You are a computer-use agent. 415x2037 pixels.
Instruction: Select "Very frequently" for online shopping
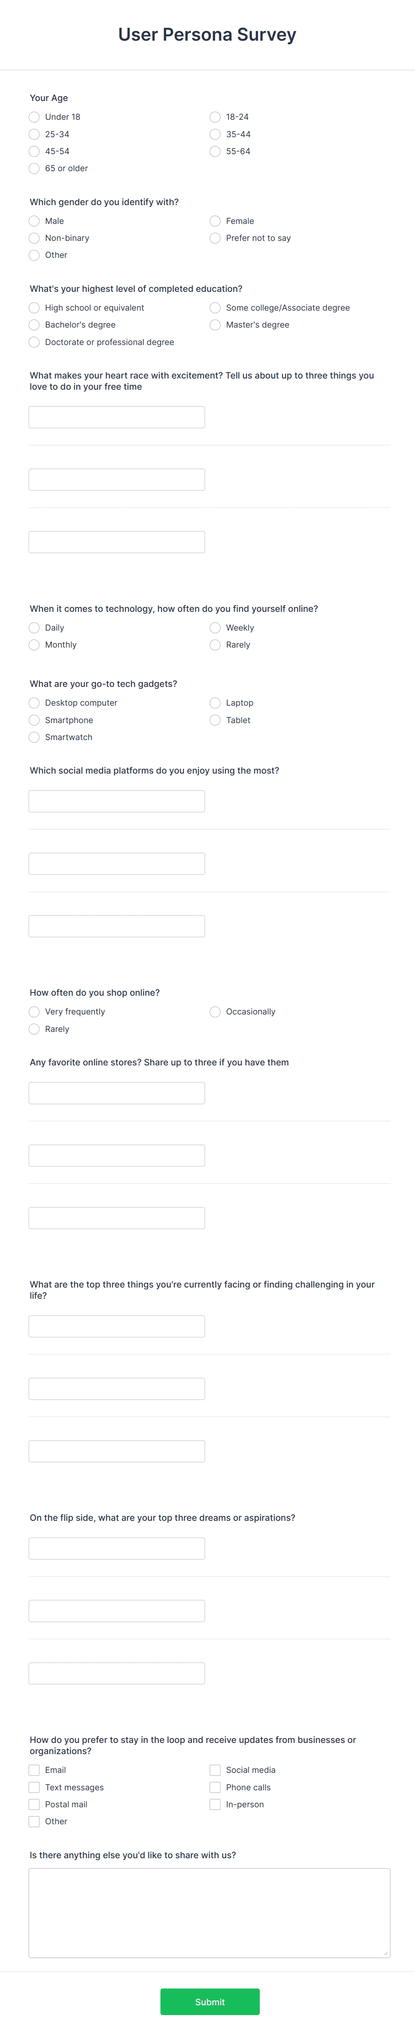click(34, 1011)
